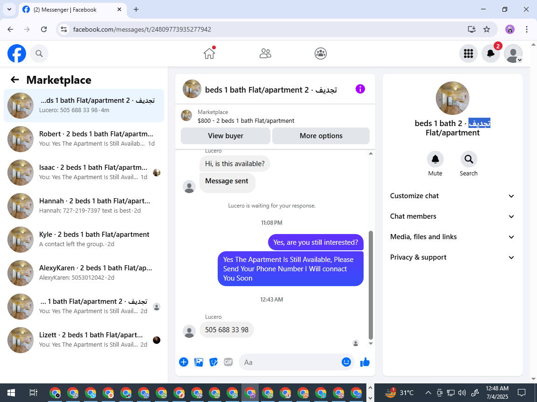537x402 pixels.
Task: Show hidden system tray icons chevron
Action: point(428,393)
